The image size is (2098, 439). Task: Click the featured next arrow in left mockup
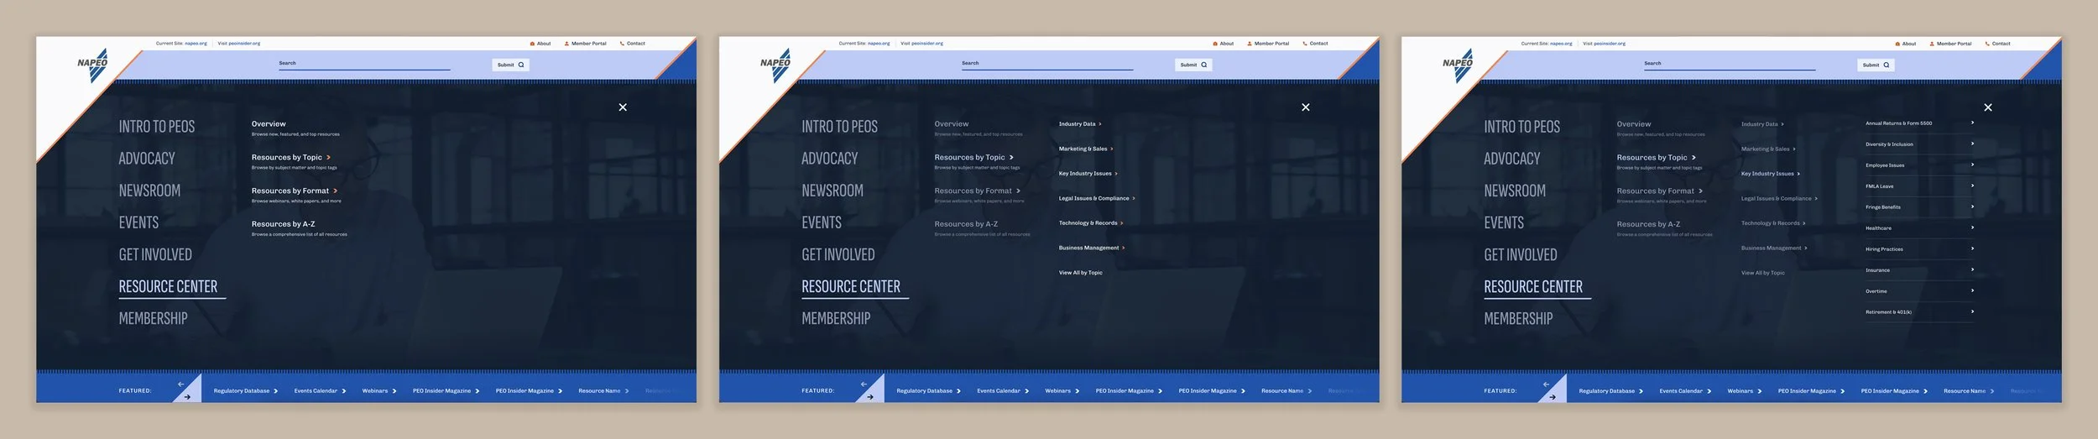(187, 397)
